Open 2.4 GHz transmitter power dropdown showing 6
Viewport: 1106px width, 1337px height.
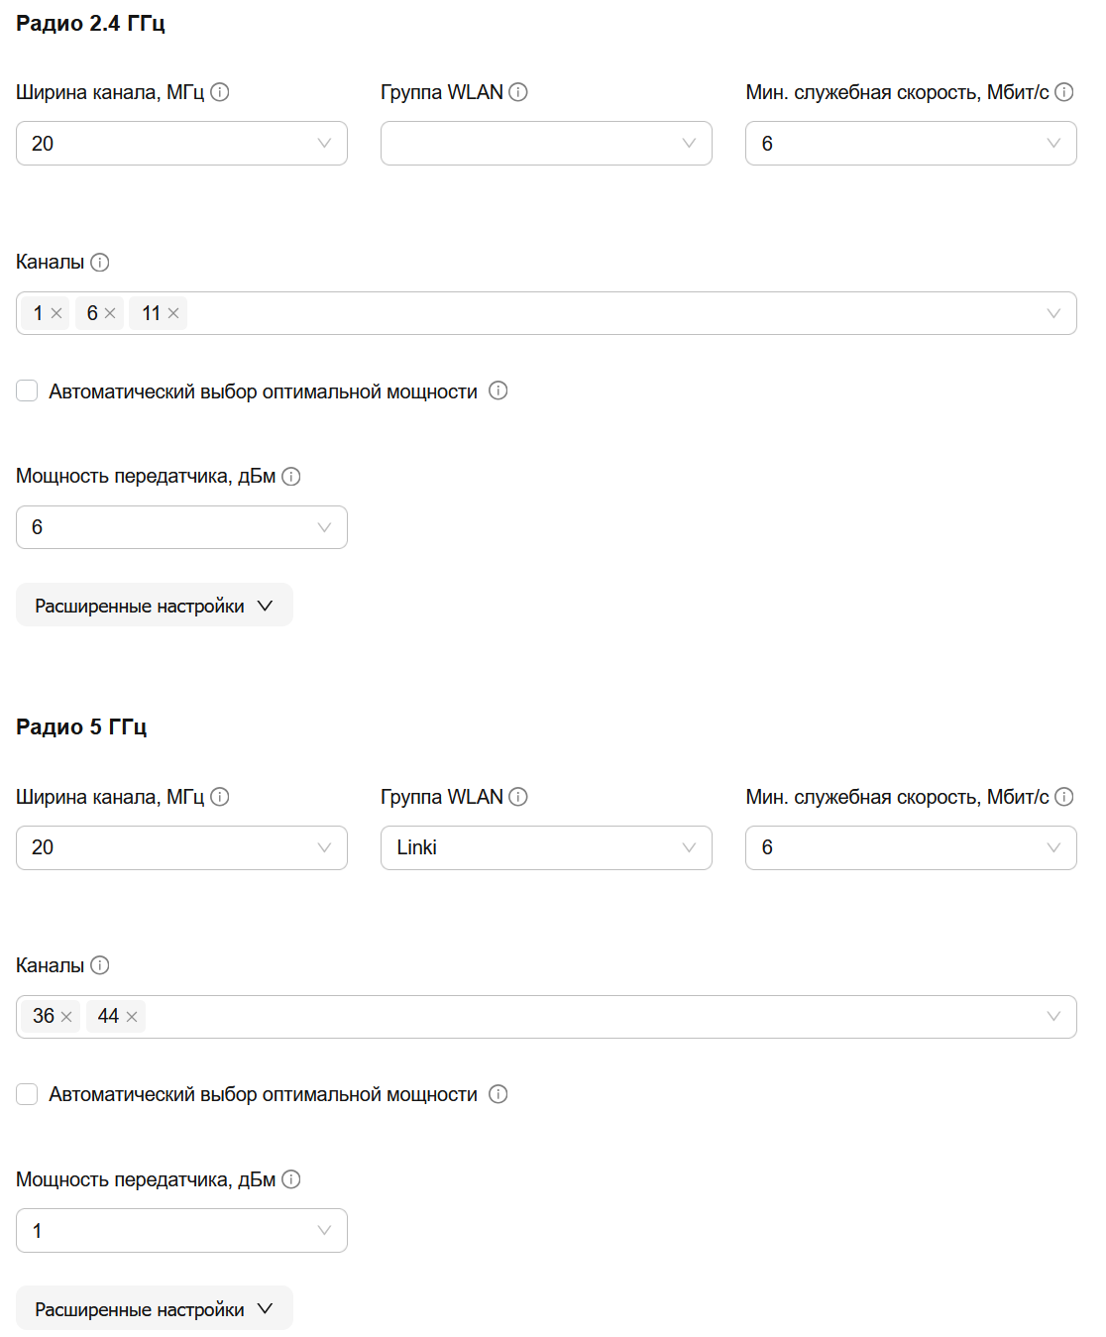pyautogui.click(x=181, y=527)
